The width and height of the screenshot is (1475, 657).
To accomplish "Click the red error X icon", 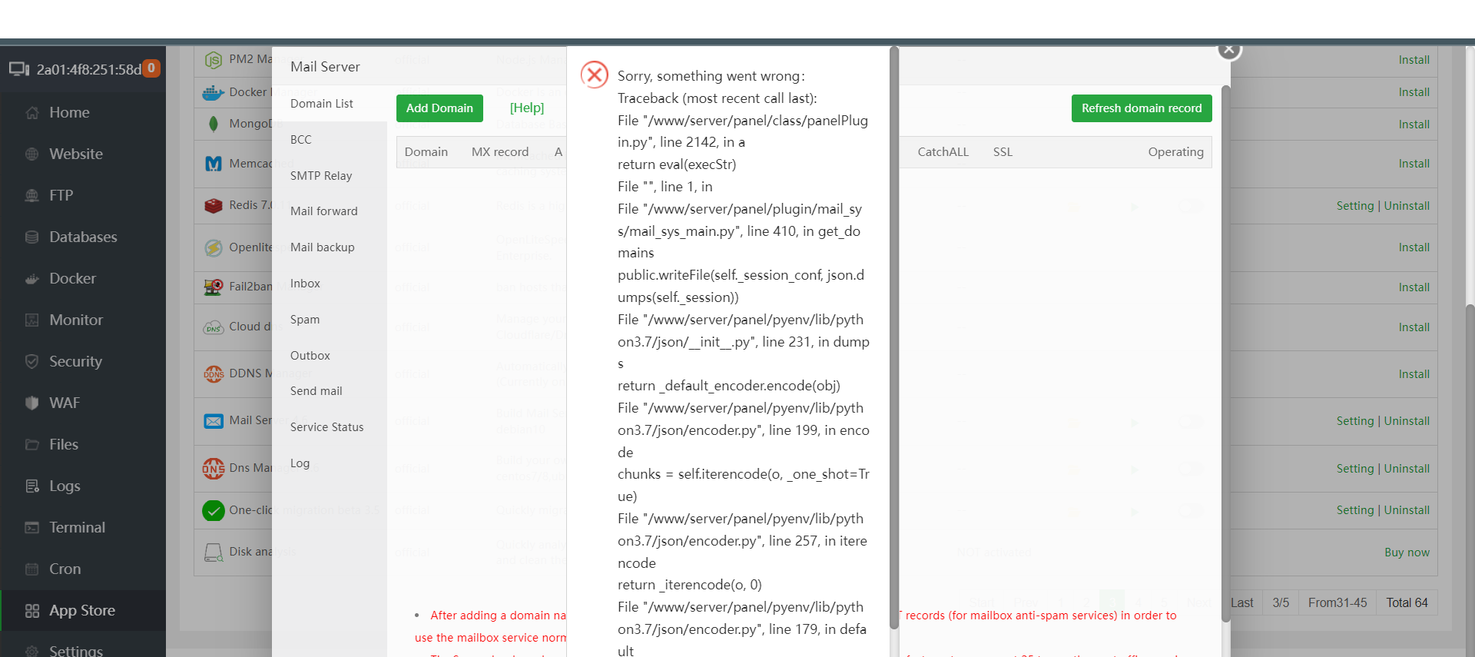I will 595,75.
